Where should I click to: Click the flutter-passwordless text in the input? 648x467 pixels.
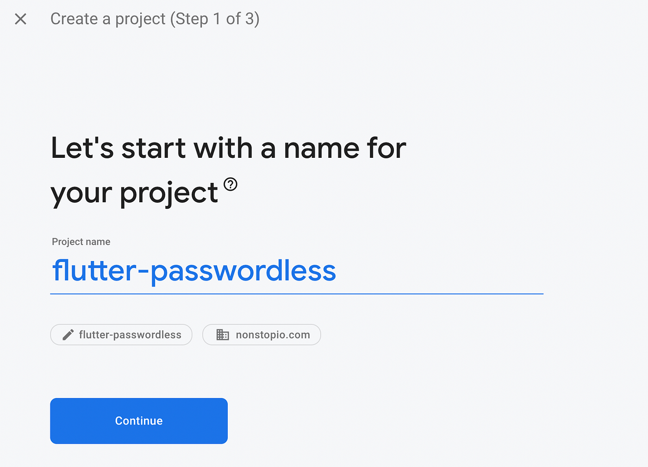[x=193, y=271]
